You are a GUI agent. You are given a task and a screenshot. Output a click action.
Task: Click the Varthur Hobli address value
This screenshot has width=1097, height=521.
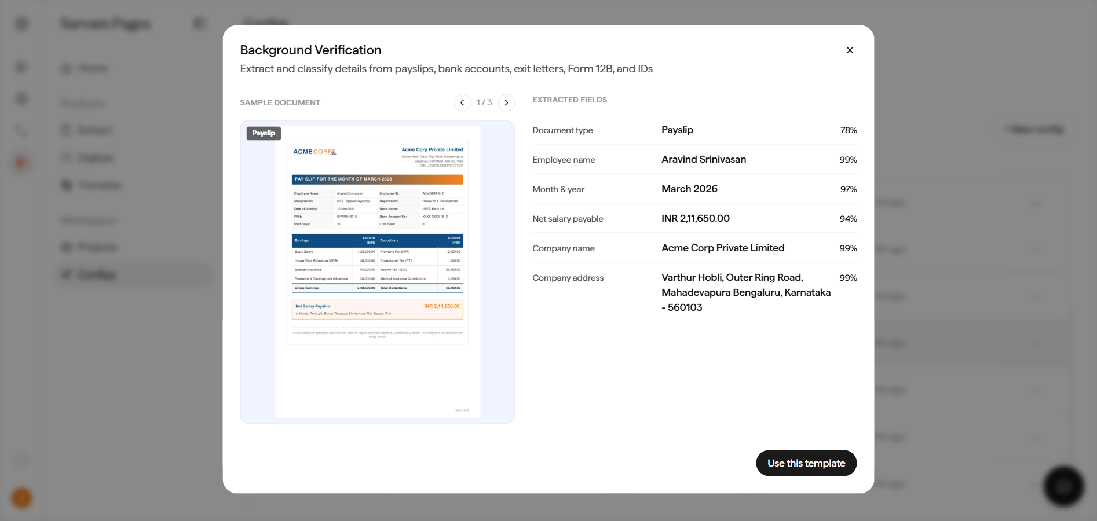pos(746,292)
